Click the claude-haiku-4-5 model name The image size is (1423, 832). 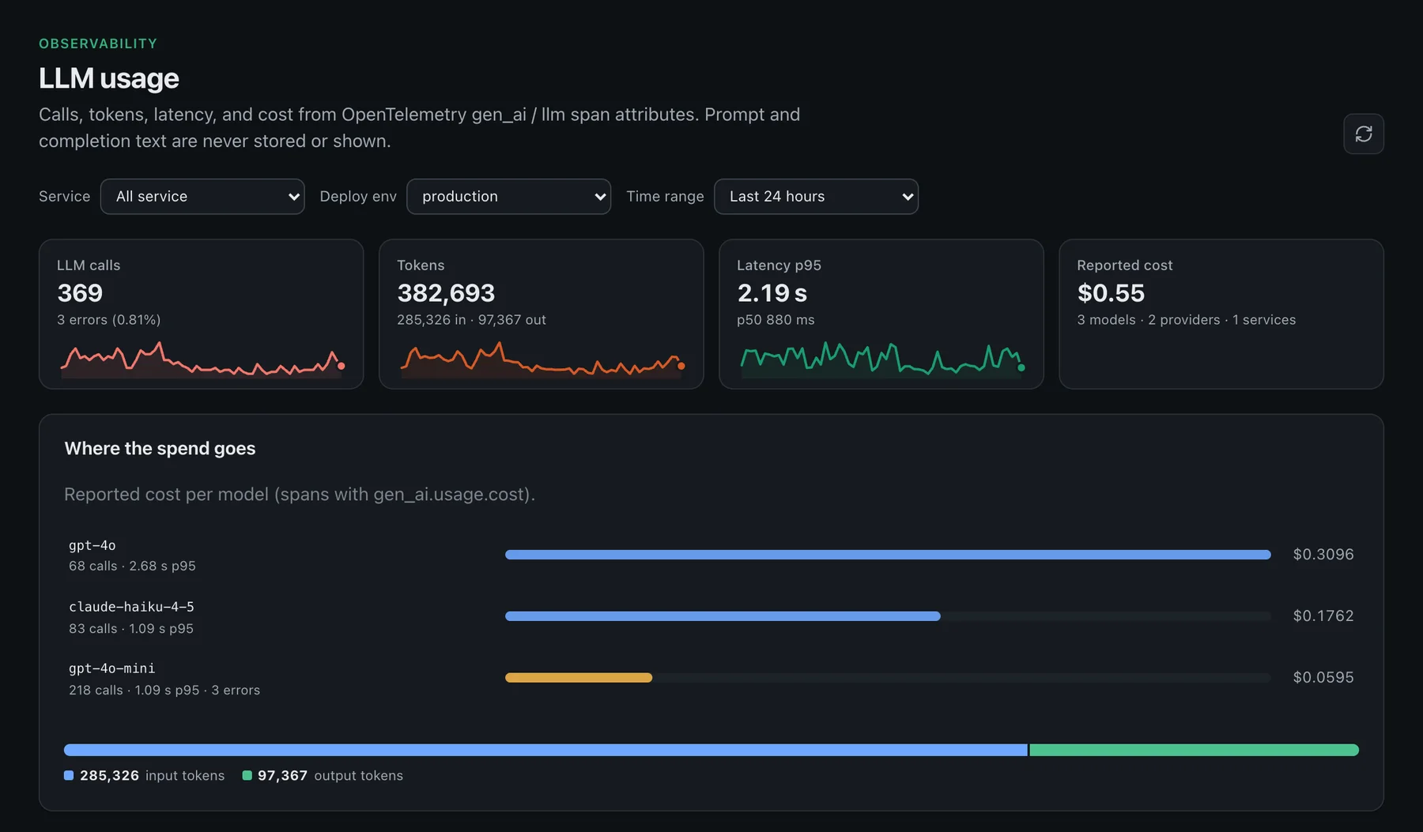click(x=131, y=607)
